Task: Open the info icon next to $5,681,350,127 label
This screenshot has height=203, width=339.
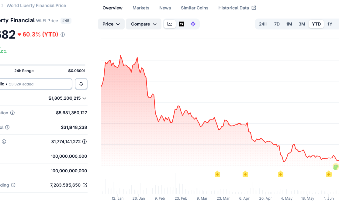Action: point(12,113)
